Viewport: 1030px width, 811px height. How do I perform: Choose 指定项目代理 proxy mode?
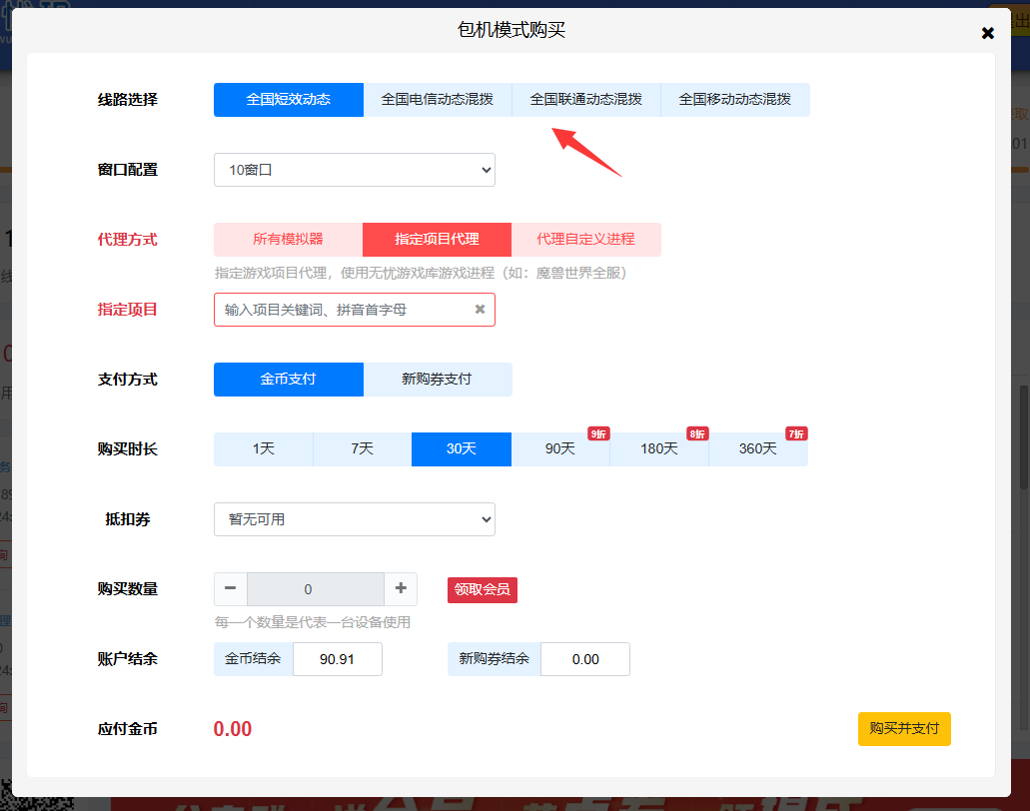[x=437, y=240]
